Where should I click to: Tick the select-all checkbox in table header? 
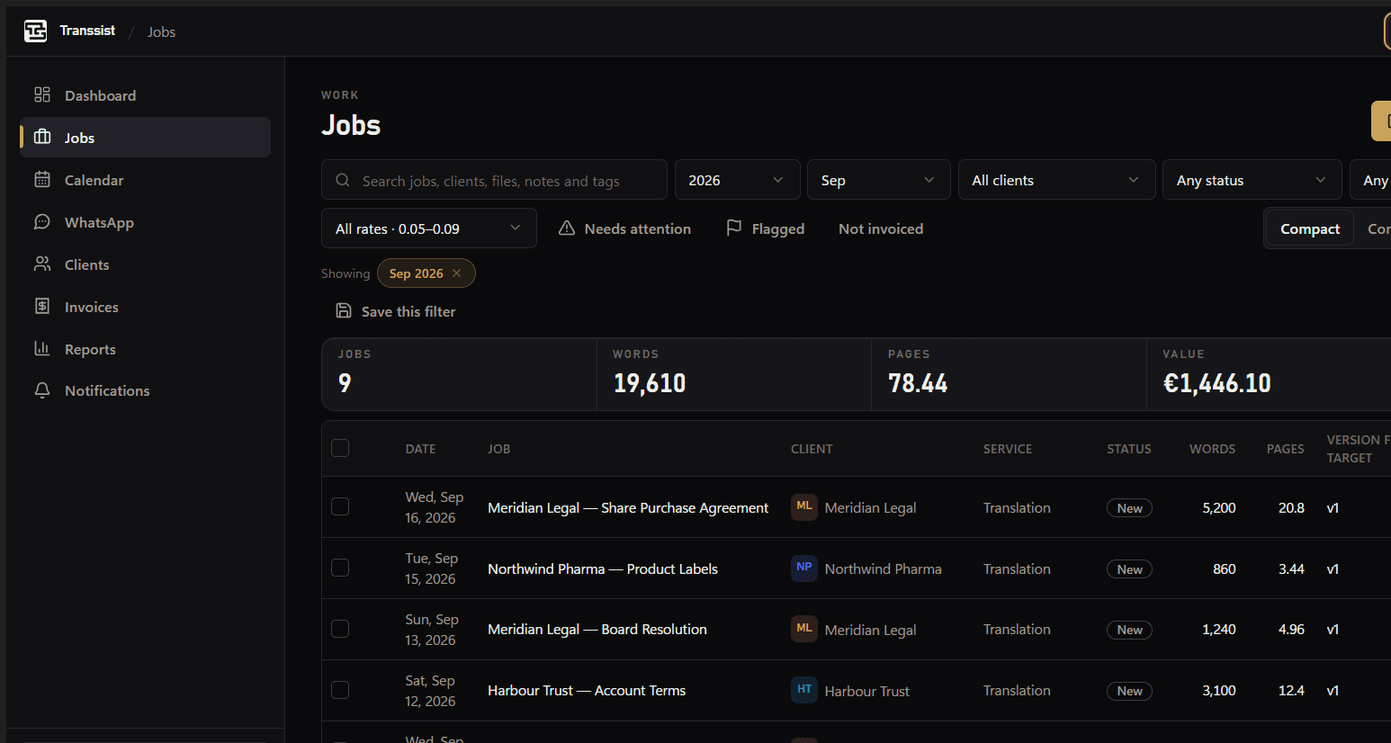340,448
